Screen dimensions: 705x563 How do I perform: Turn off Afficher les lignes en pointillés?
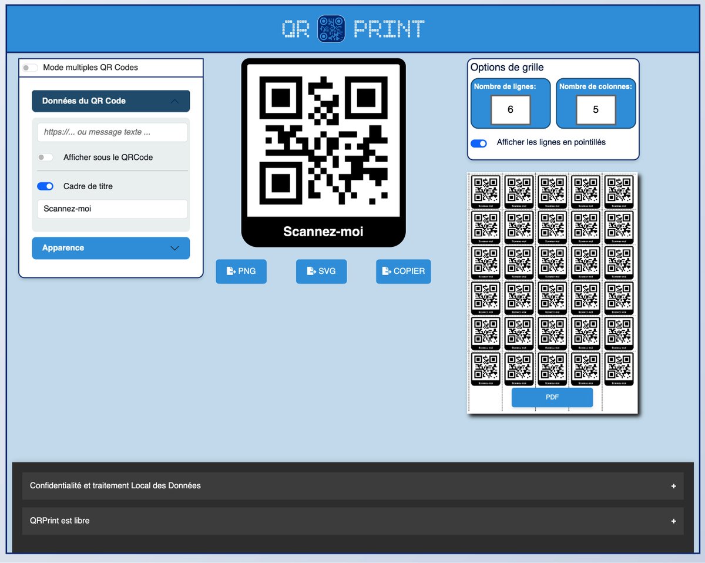pyautogui.click(x=479, y=143)
